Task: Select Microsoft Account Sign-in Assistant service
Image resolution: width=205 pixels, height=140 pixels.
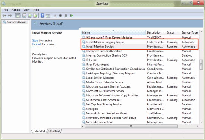Action: click(x=108, y=86)
